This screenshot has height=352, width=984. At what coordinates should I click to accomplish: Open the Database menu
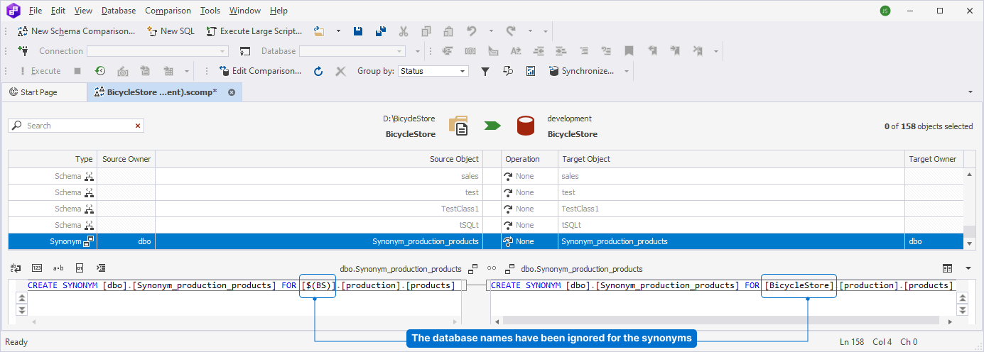119,11
